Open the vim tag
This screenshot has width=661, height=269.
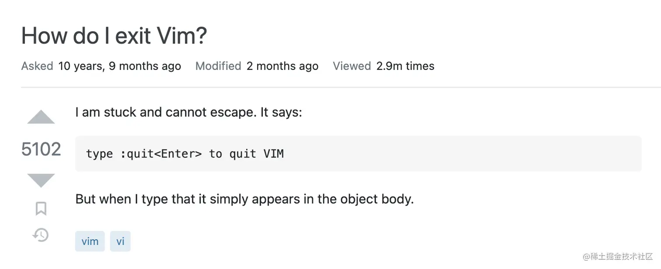[90, 241]
